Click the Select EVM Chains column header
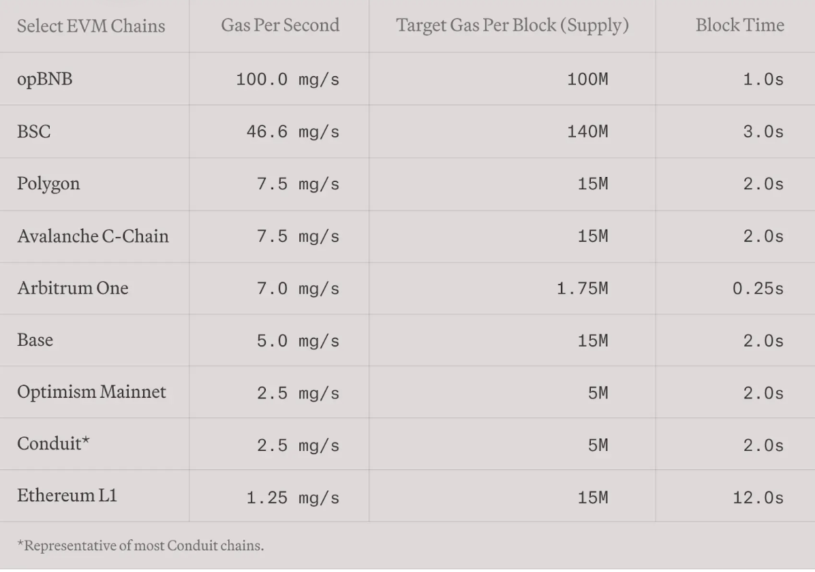The width and height of the screenshot is (815, 572). click(x=91, y=27)
